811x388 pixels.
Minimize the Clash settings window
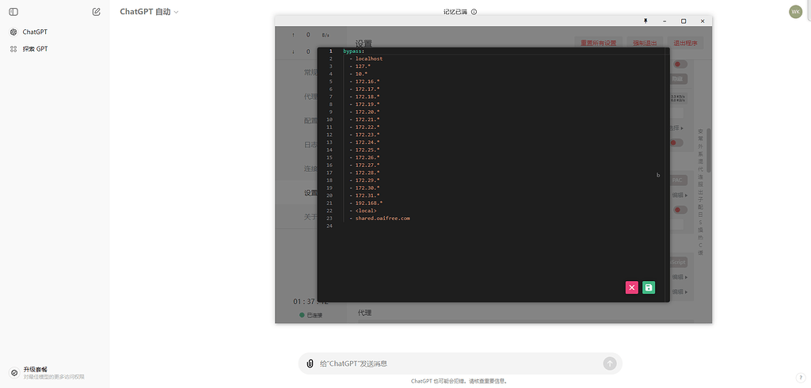664,21
